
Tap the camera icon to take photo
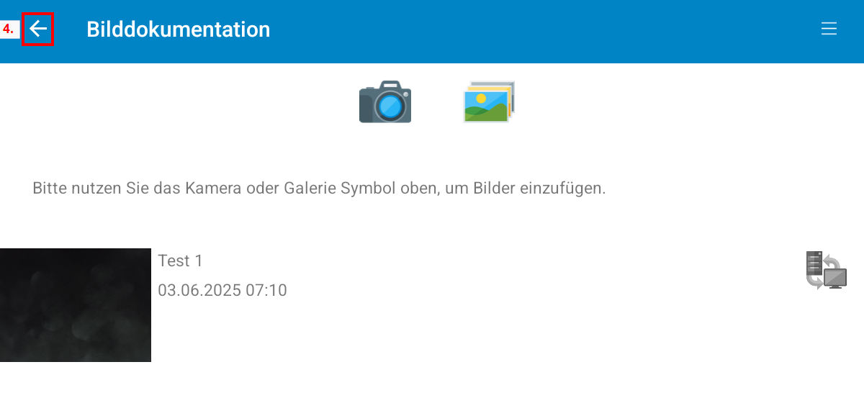tap(385, 102)
